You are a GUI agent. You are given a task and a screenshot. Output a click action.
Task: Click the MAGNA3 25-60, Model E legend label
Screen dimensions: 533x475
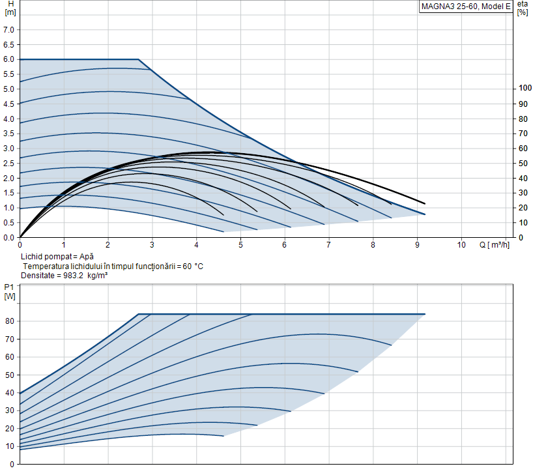tap(465, 7)
